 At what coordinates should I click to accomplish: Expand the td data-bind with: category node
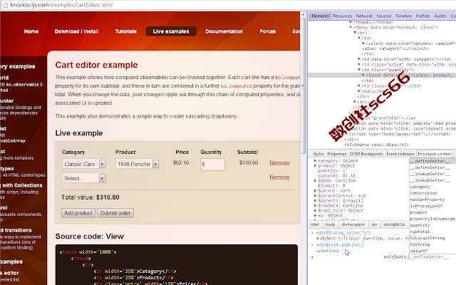click(x=359, y=59)
